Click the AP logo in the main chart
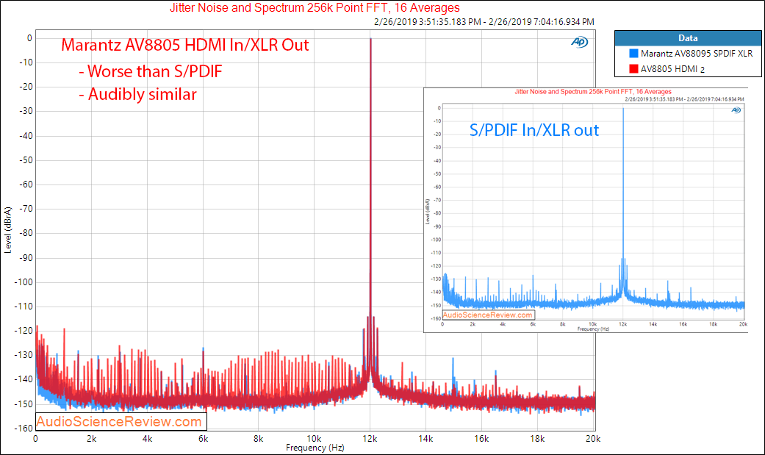This screenshot has width=765, height=455. (x=580, y=43)
